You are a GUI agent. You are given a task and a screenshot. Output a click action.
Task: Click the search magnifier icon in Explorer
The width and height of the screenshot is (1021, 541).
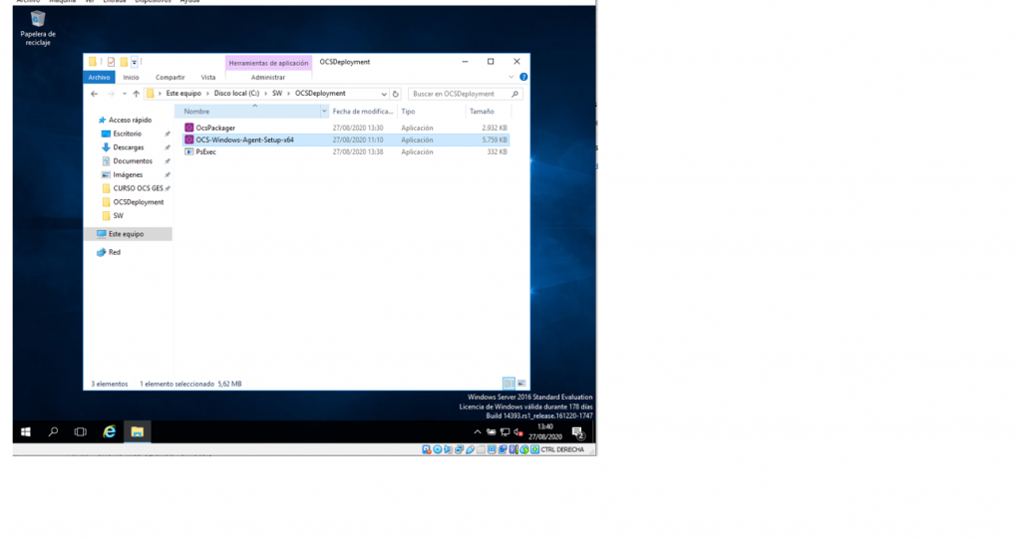tap(514, 94)
